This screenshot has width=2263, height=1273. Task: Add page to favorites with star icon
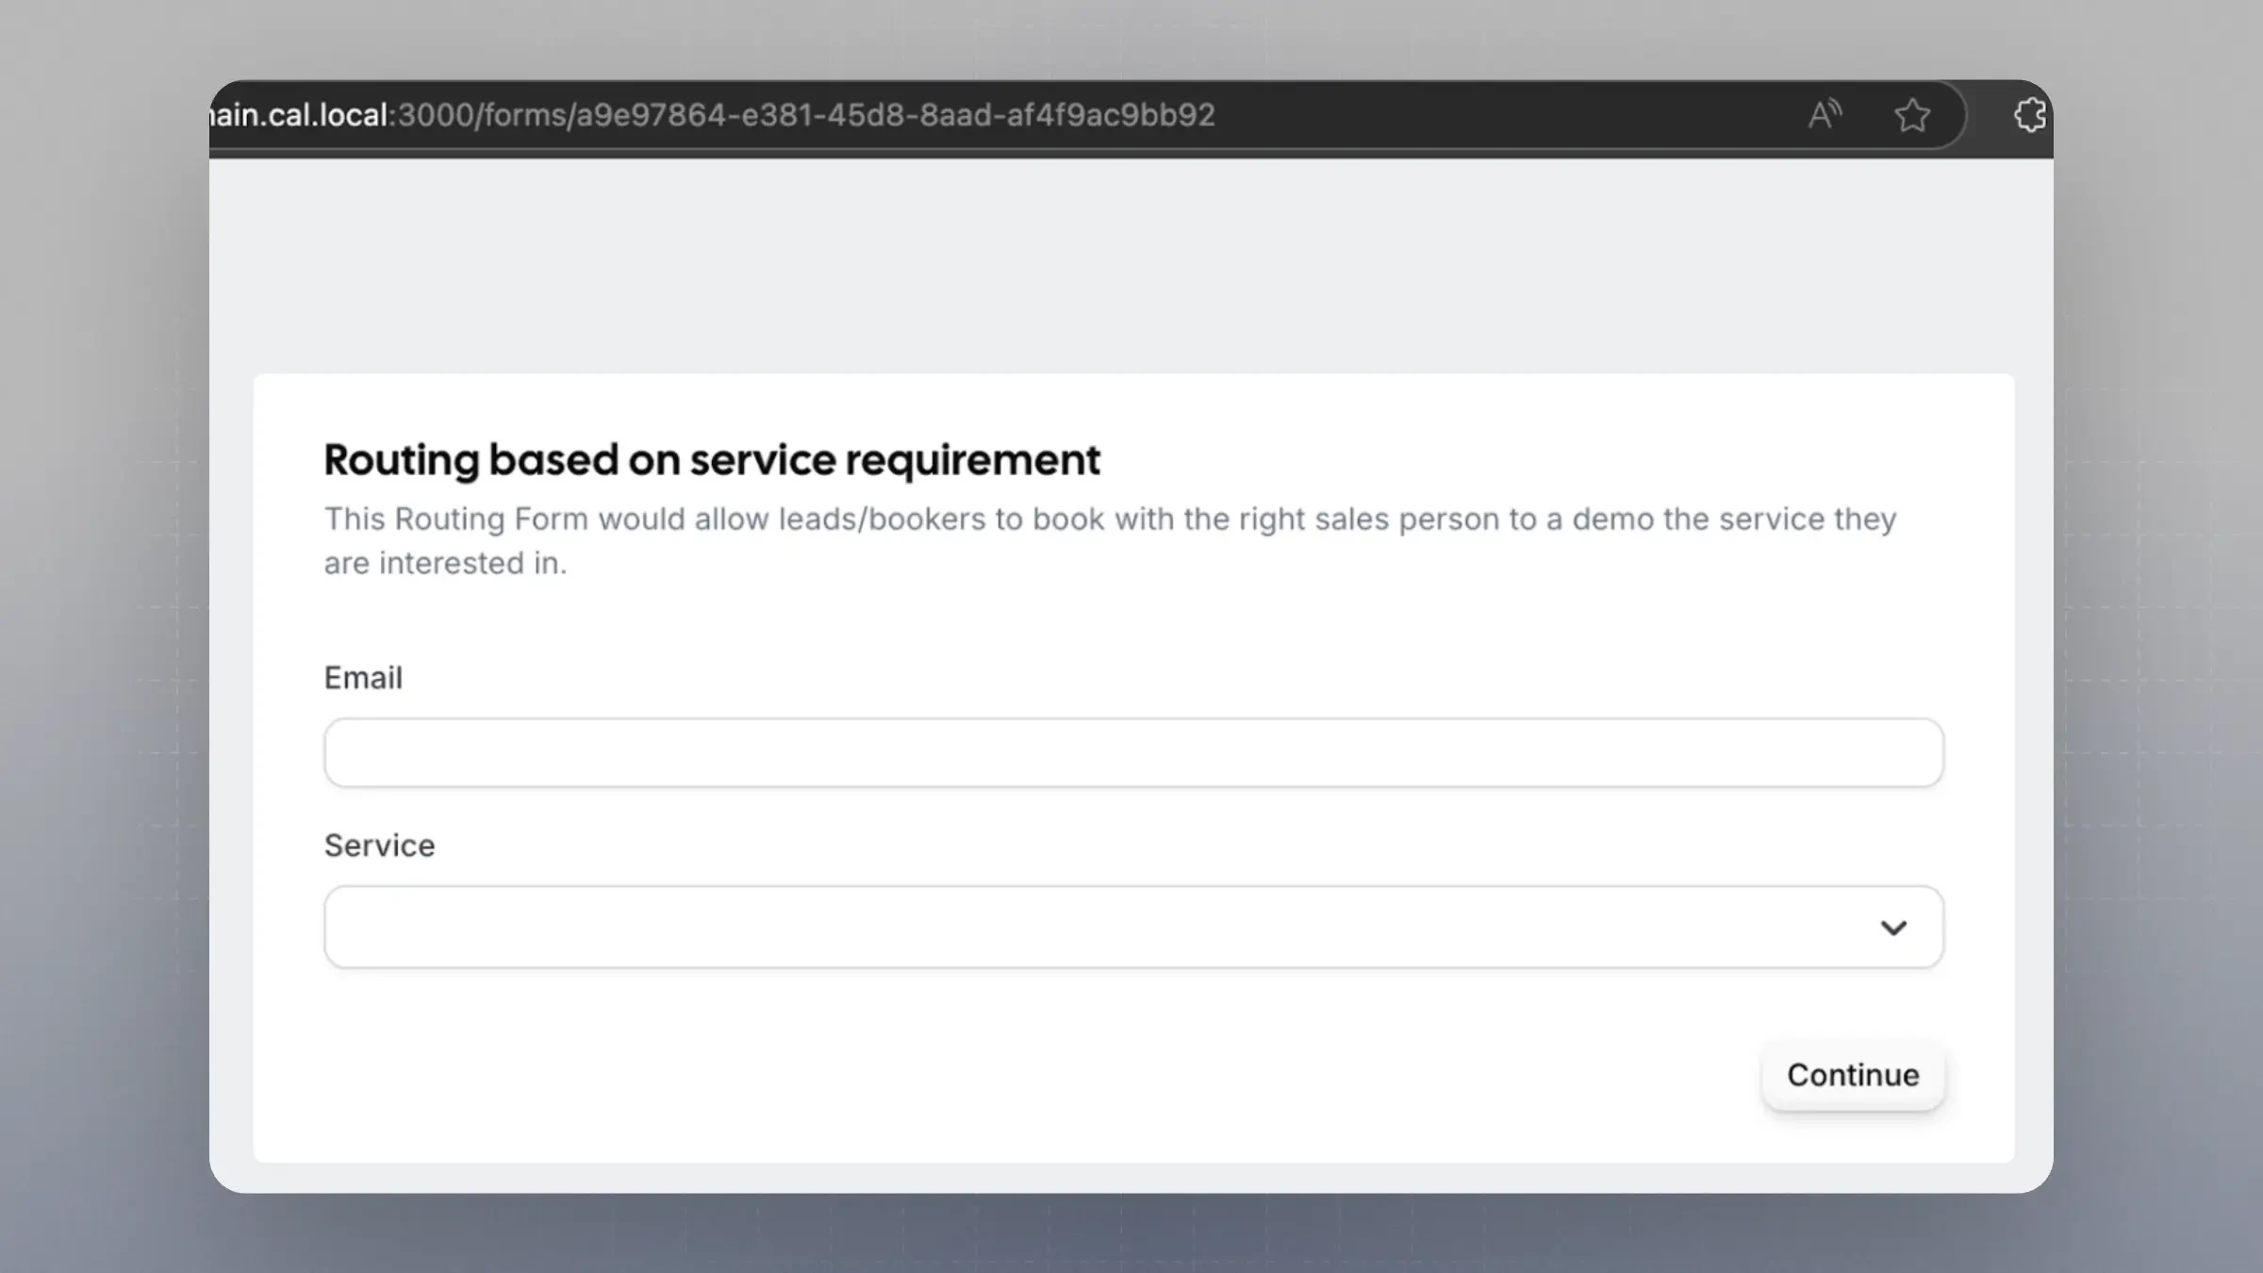[1912, 115]
